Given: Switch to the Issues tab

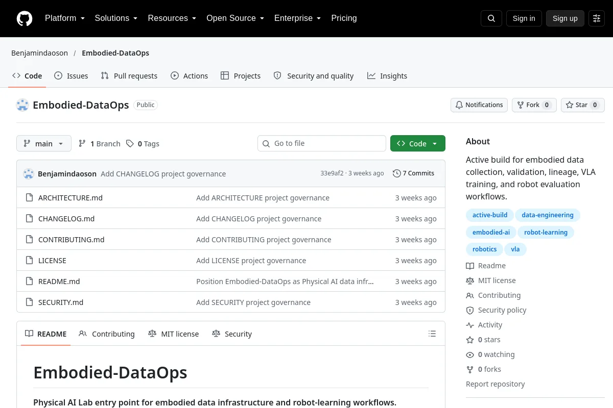Looking at the screenshot, I should 71,76.
